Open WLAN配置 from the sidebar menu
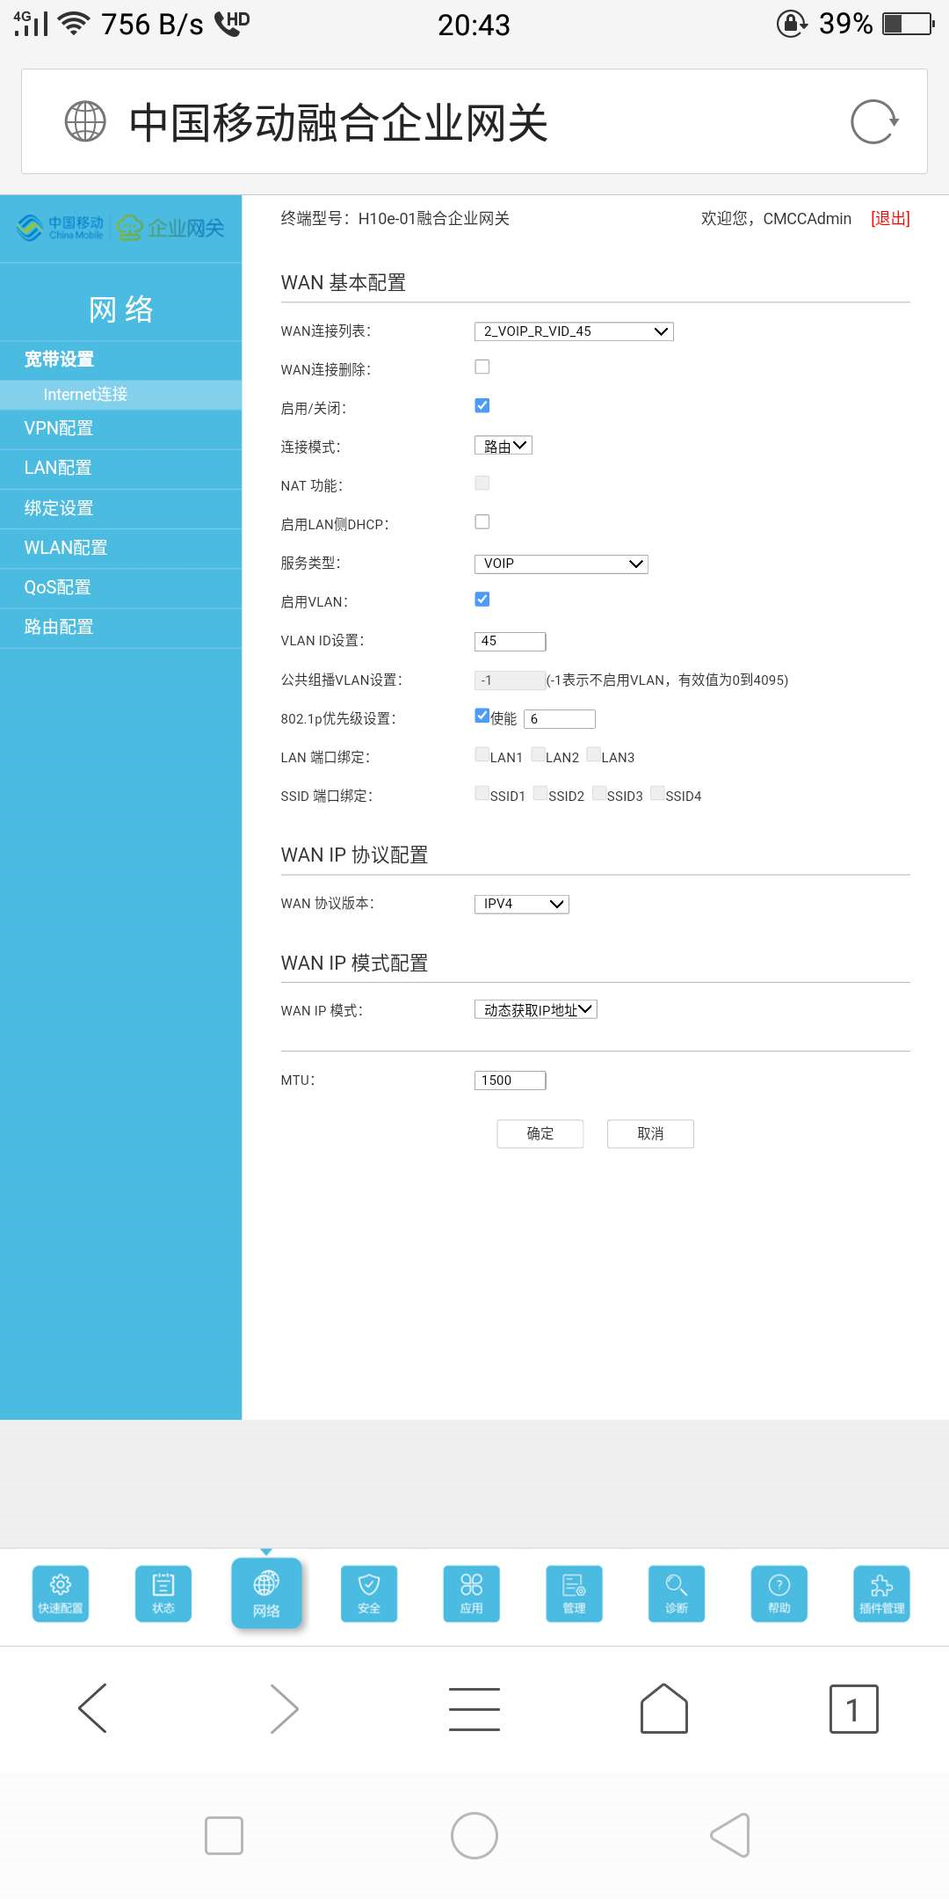Image resolution: width=949 pixels, height=1899 pixels. pyautogui.click(x=66, y=548)
